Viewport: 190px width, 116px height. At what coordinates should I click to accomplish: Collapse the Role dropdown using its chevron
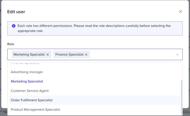pyautogui.click(x=177, y=55)
